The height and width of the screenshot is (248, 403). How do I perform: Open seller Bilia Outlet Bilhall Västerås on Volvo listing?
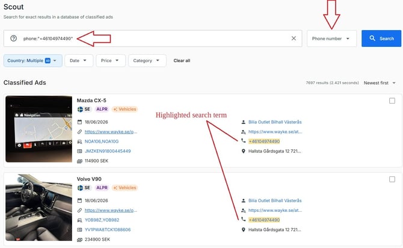click(275, 200)
